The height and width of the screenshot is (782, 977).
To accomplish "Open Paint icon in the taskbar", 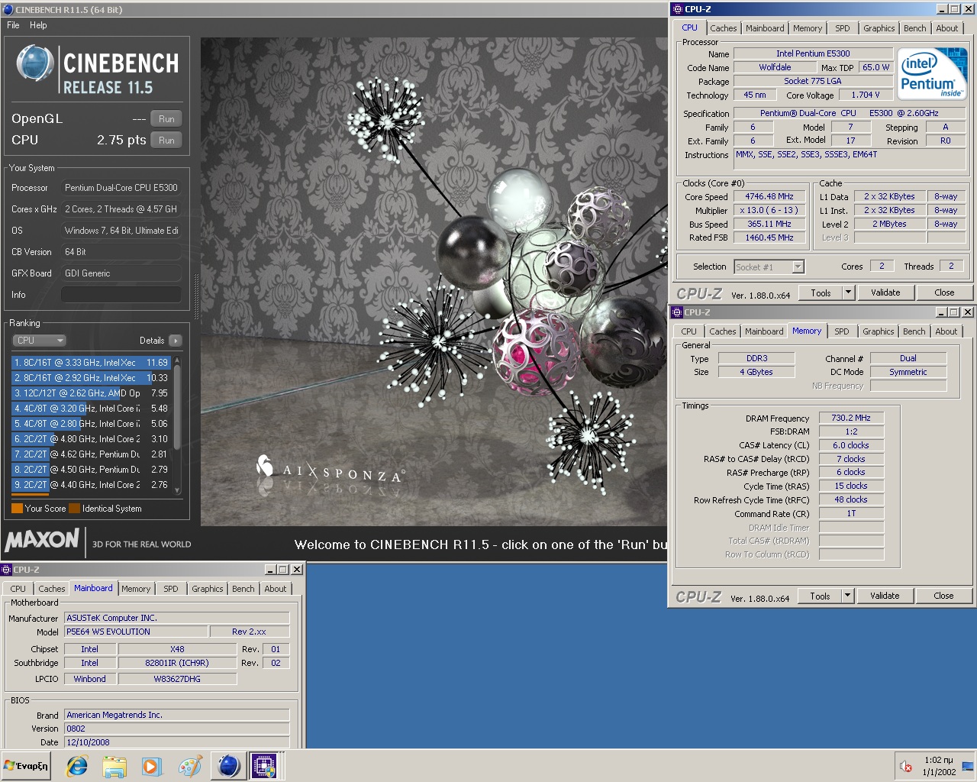I will (x=189, y=766).
